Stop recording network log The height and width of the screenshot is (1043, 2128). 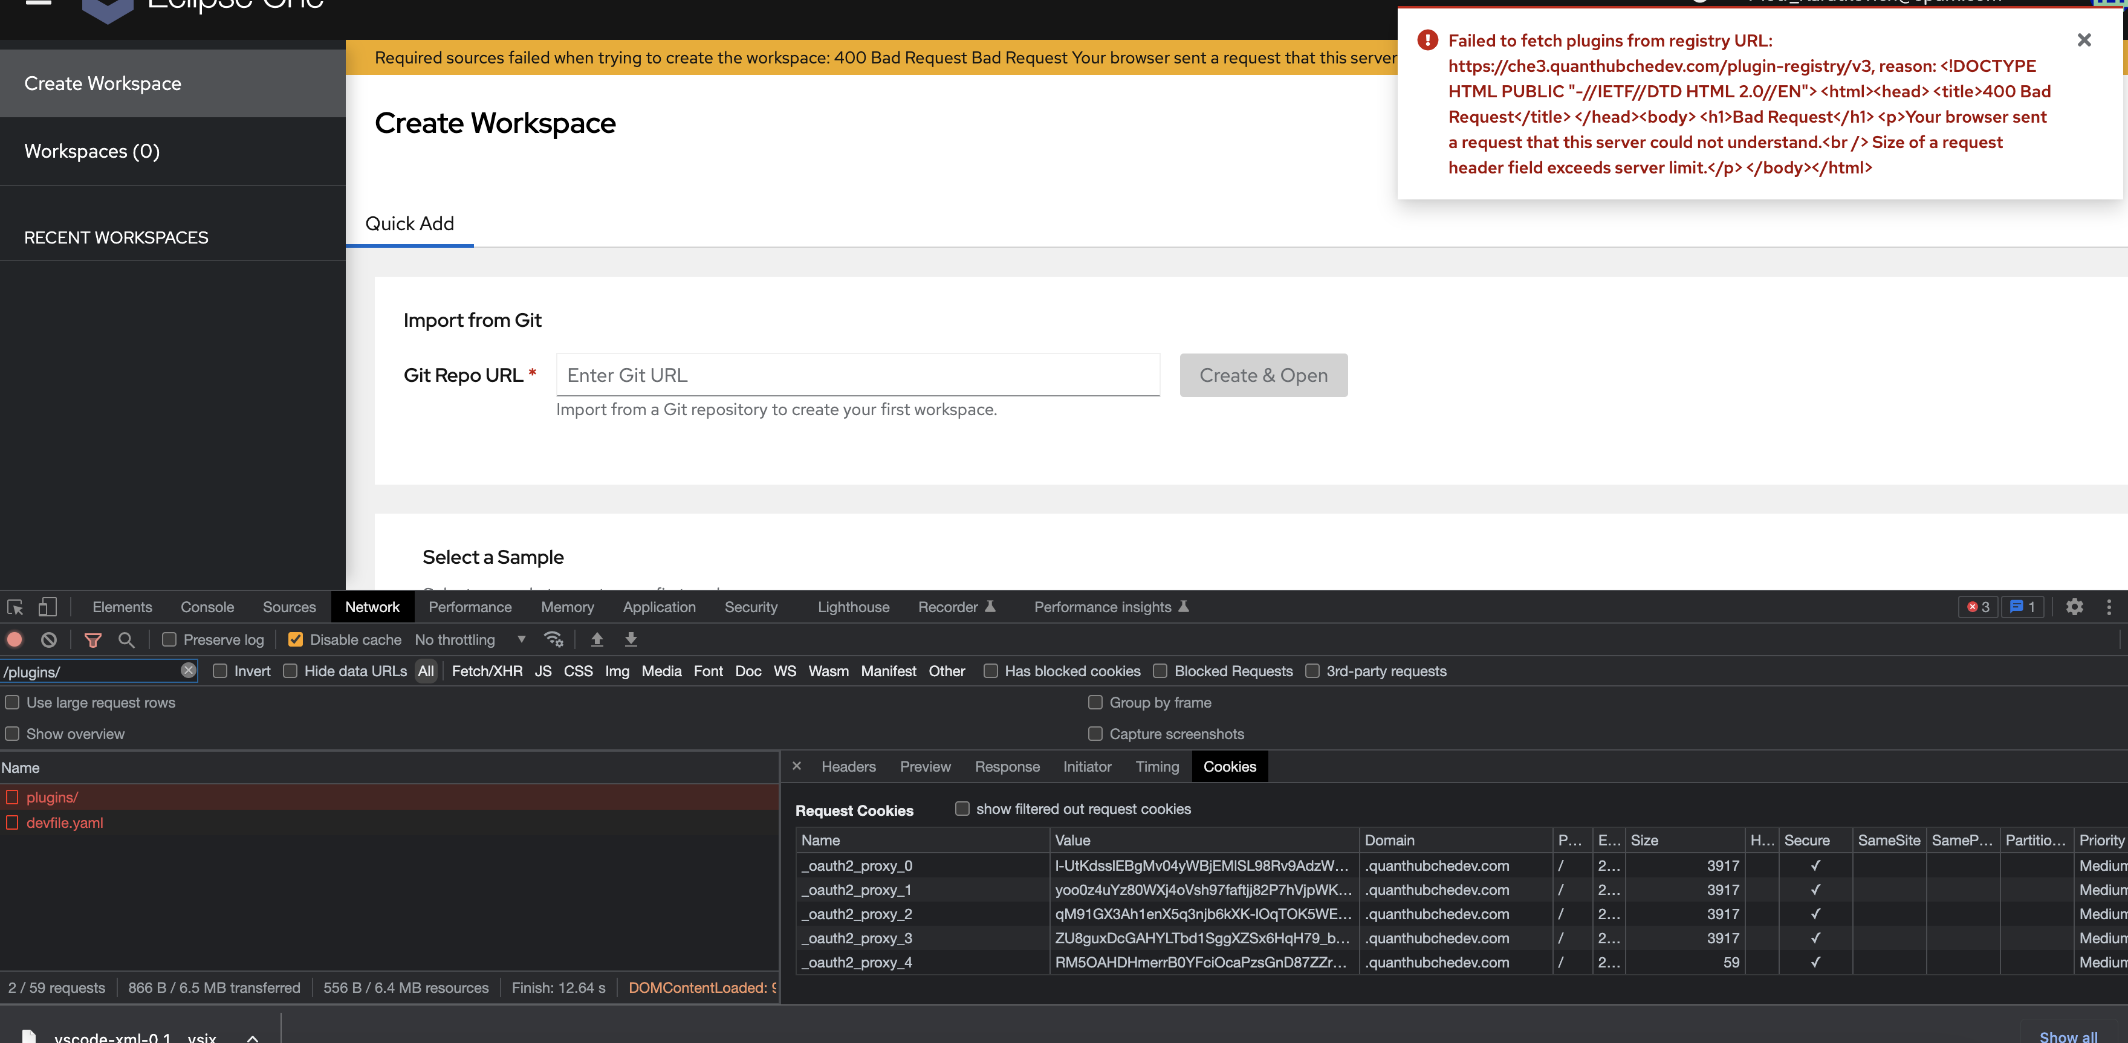(x=15, y=639)
